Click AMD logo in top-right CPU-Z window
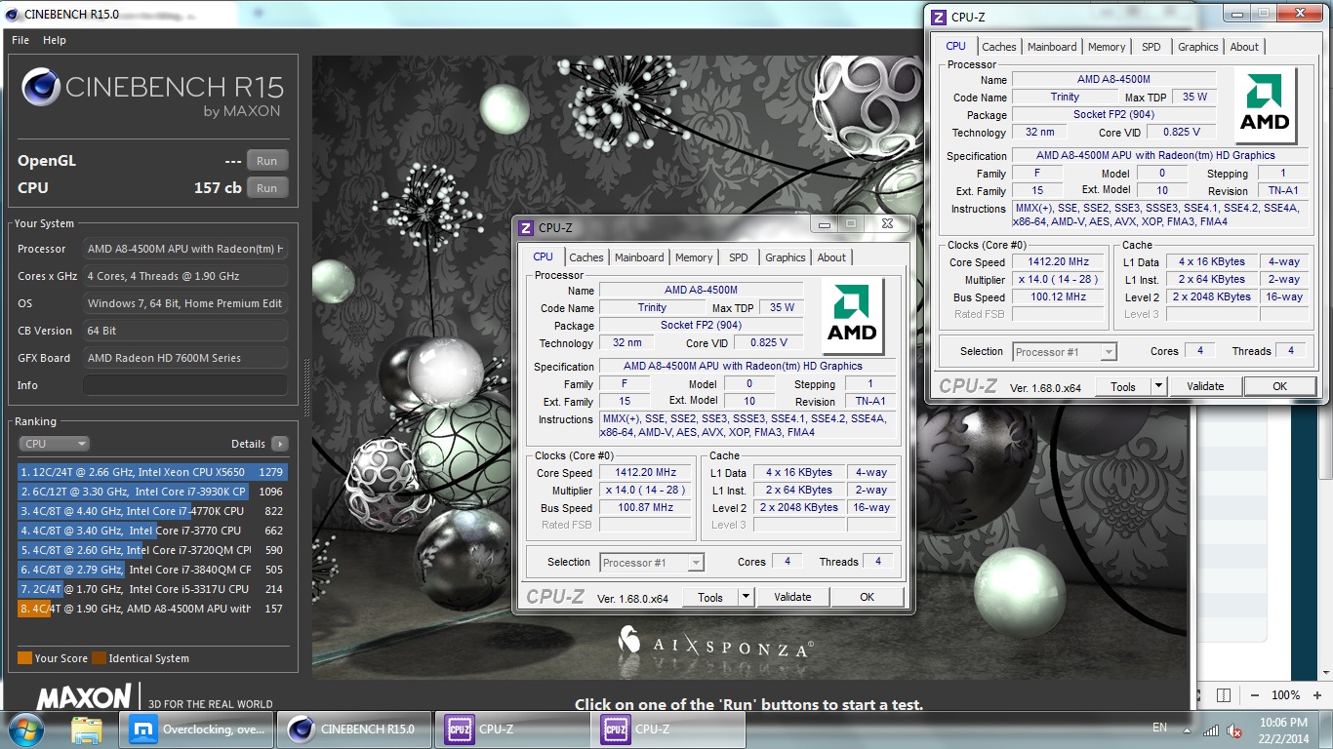Image resolution: width=1333 pixels, height=749 pixels. click(x=1265, y=105)
